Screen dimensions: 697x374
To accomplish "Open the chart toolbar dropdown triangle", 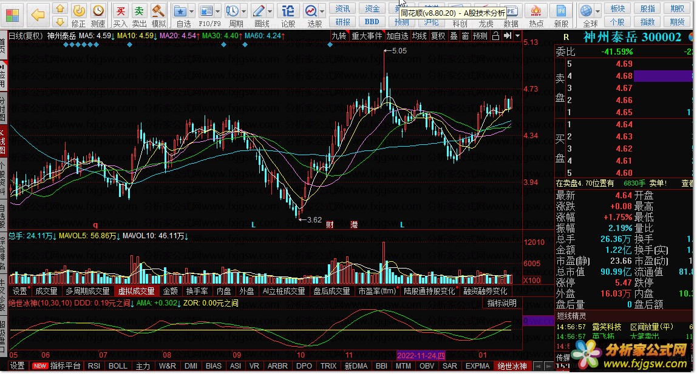I will click(x=517, y=36).
